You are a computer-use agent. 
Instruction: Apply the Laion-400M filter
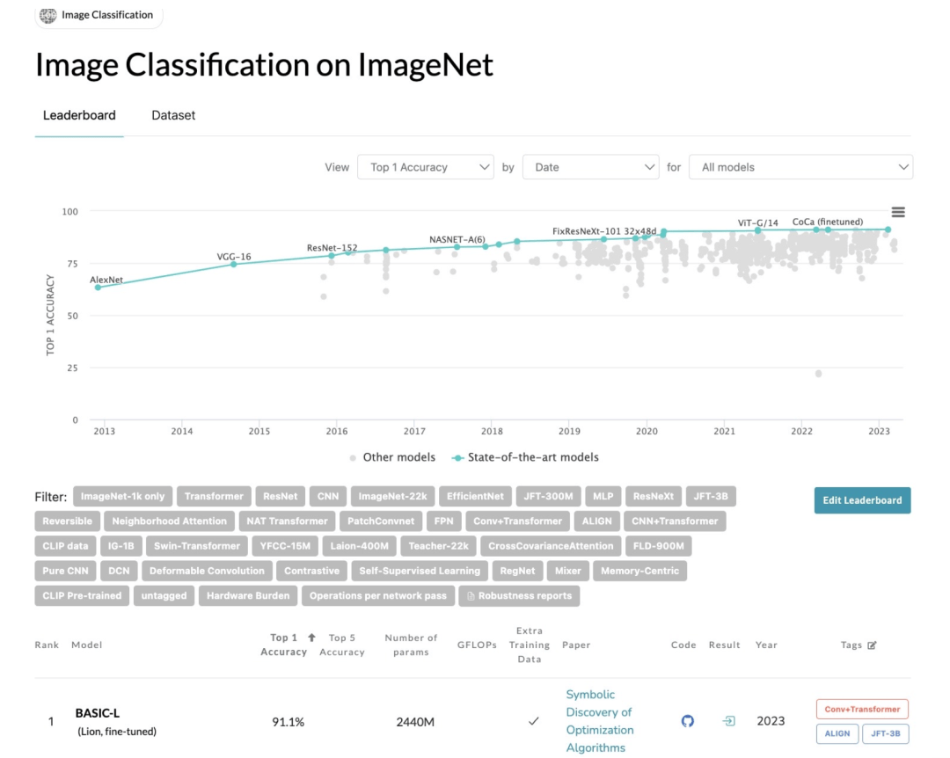click(359, 546)
